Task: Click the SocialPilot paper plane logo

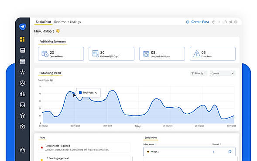Action: [22, 27]
